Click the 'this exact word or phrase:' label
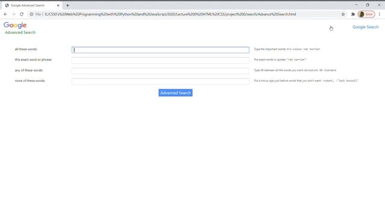The image size is (385, 217). [x=34, y=60]
